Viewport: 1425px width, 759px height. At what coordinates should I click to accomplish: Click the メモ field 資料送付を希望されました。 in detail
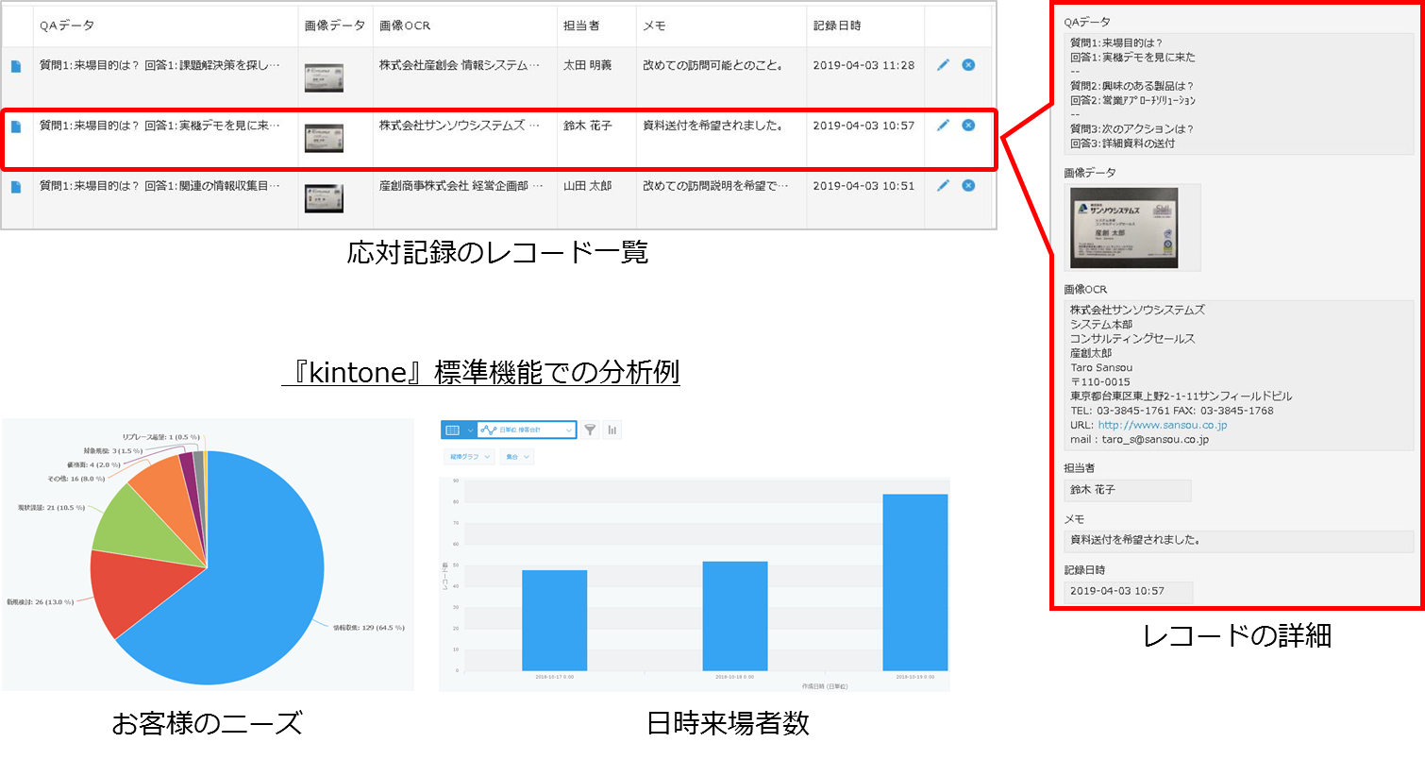1239,541
